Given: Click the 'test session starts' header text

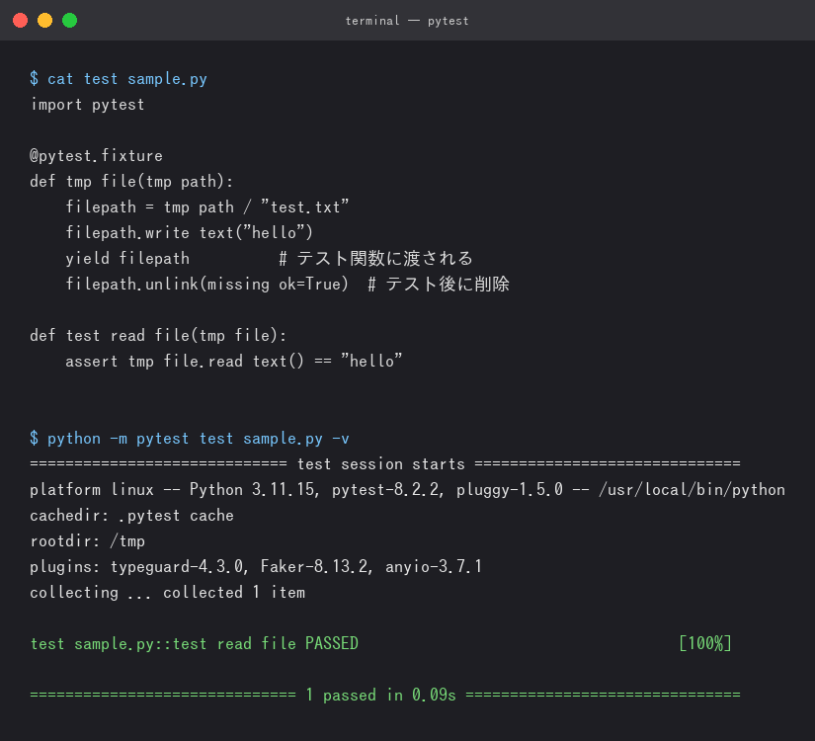Looking at the screenshot, I should click(381, 463).
